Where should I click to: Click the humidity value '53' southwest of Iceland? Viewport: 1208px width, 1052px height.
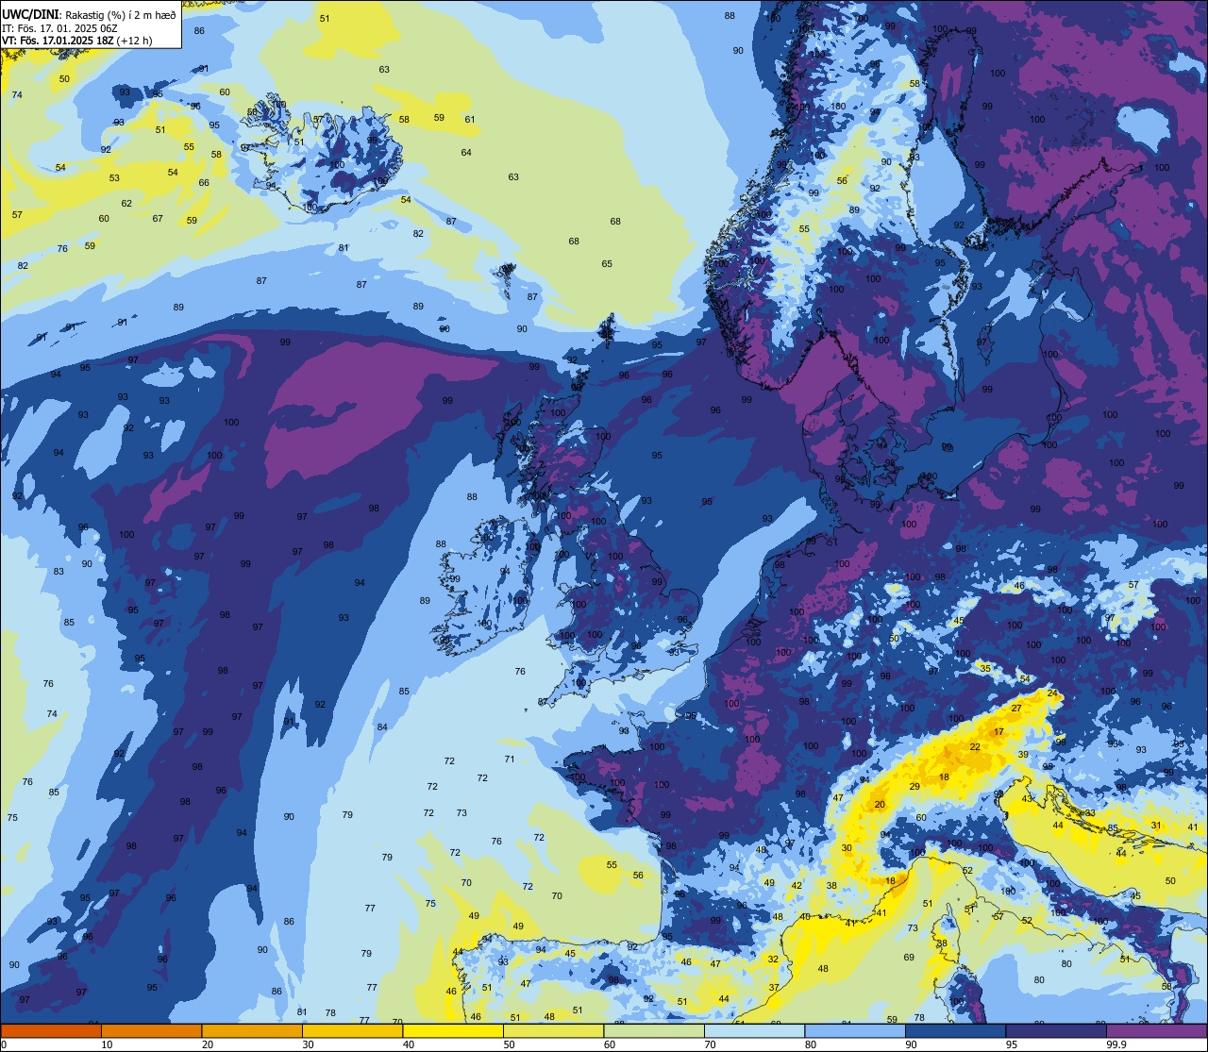tap(114, 178)
